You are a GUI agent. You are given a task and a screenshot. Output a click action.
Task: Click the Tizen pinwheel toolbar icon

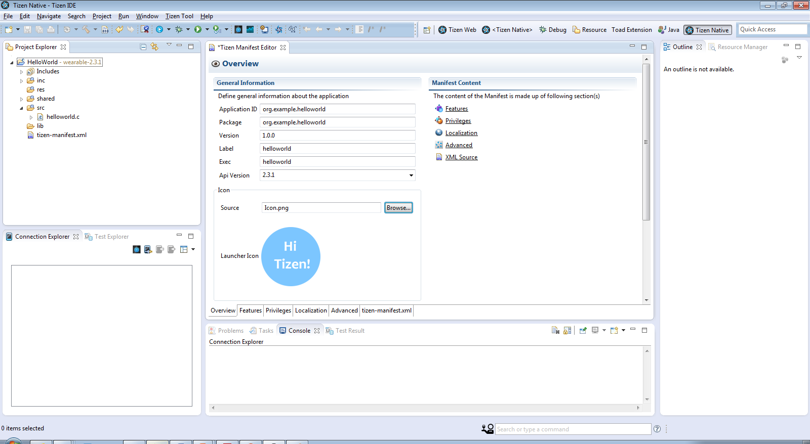tap(278, 29)
